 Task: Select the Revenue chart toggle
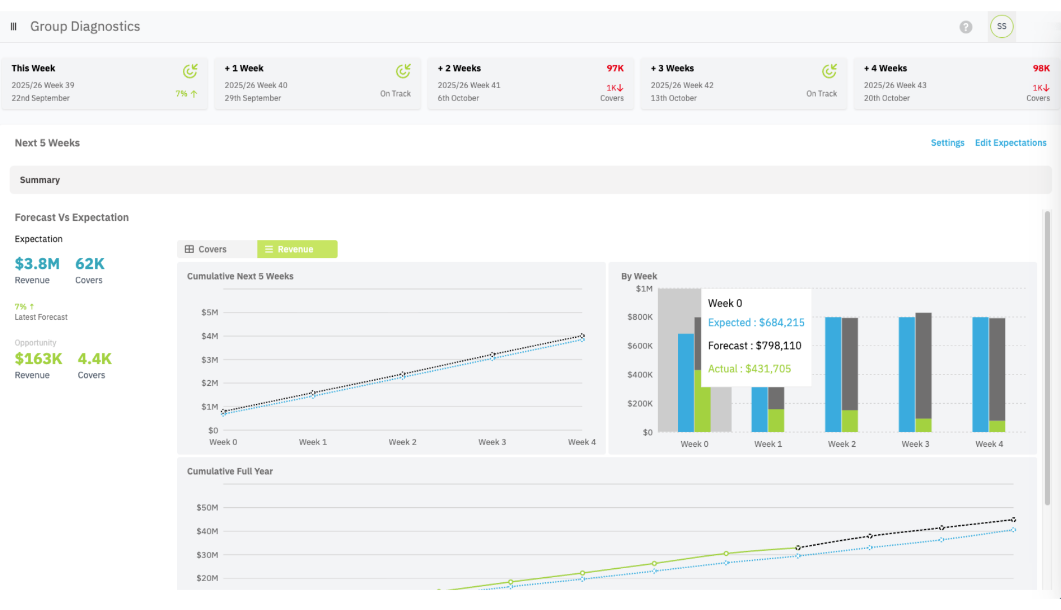pos(297,249)
